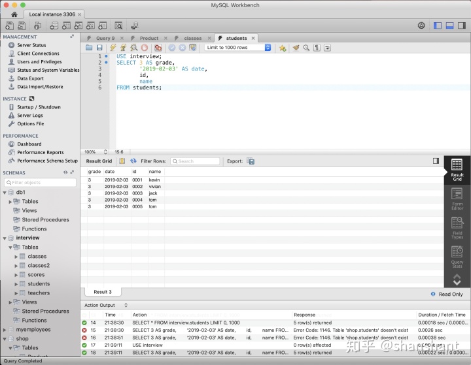Run Explain on current statement
The width and height of the screenshot is (471, 365).
click(133, 48)
